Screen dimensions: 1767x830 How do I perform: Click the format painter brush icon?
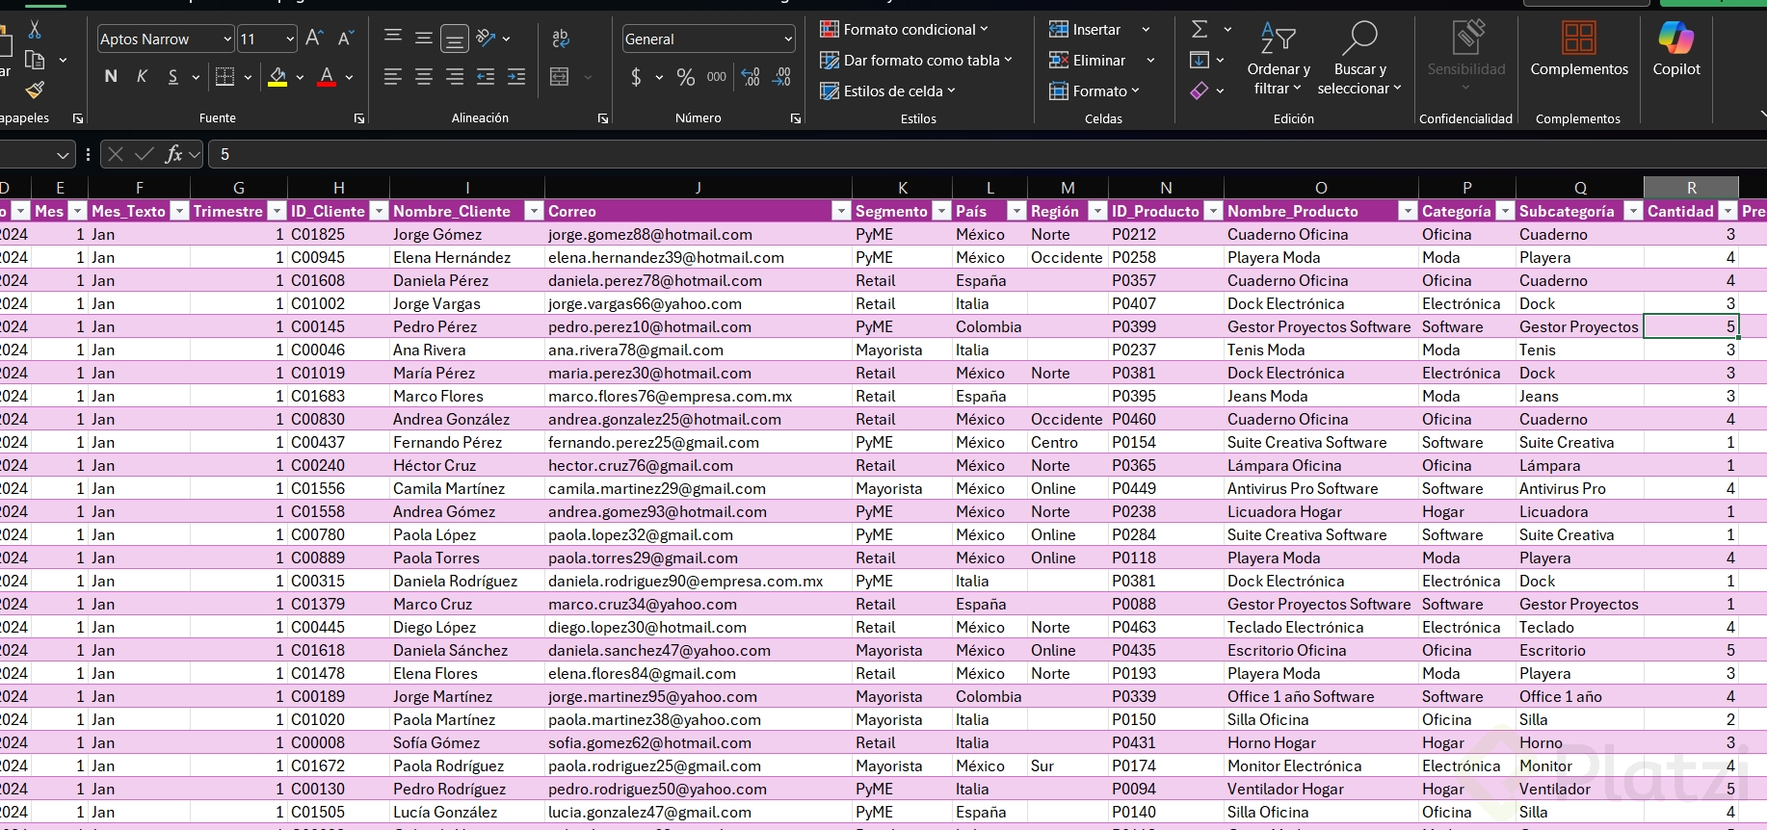click(x=35, y=91)
